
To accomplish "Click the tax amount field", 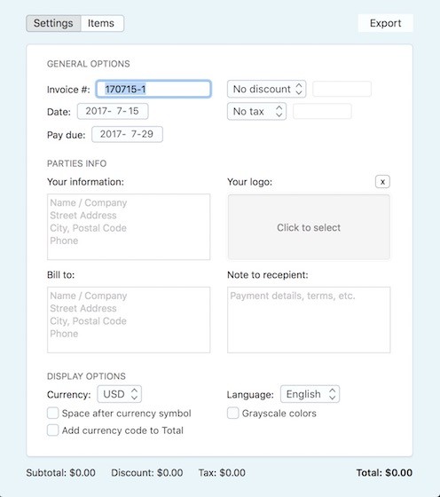I will pos(322,111).
